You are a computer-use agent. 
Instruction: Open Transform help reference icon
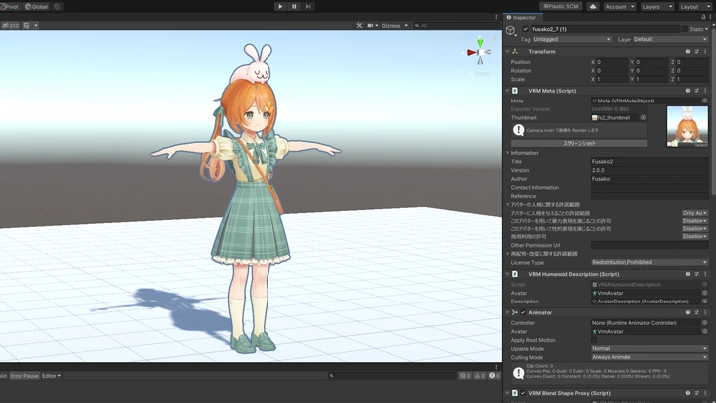688,51
